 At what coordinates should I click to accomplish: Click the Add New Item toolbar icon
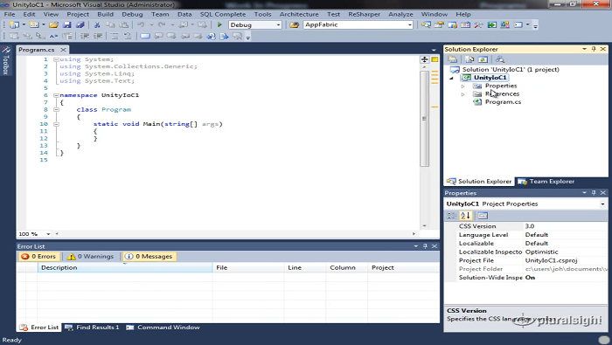(x=34, y=25)
